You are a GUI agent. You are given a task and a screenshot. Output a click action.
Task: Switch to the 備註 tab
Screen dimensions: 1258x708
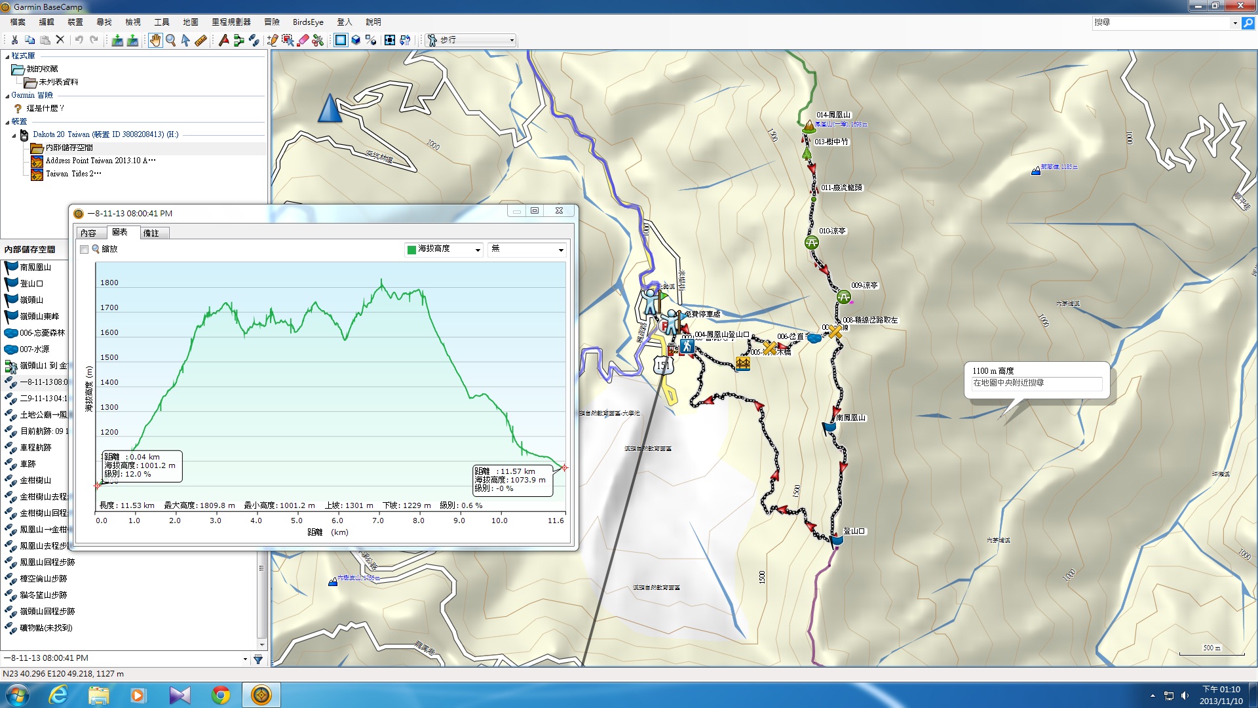click(151, 233)
